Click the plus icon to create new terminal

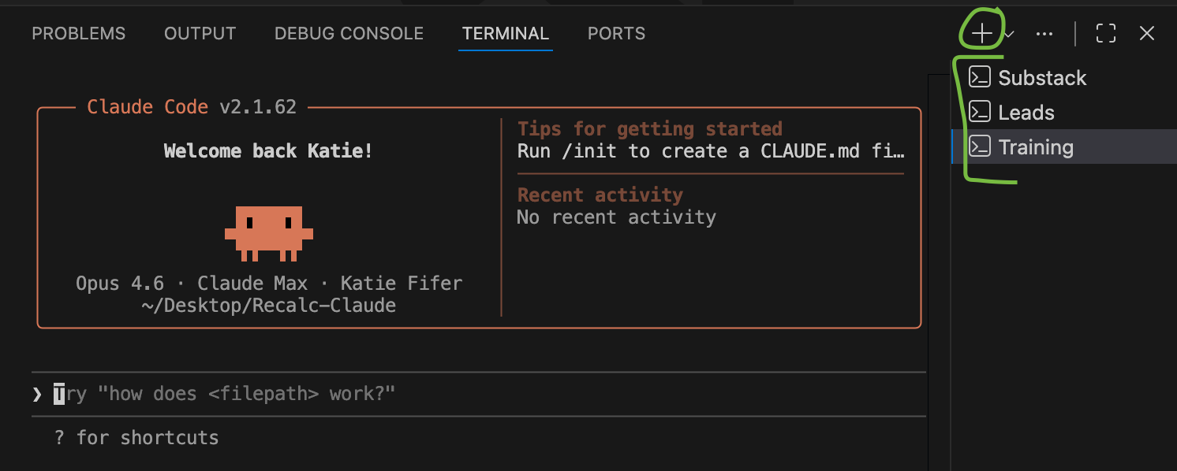pos(981,33)
